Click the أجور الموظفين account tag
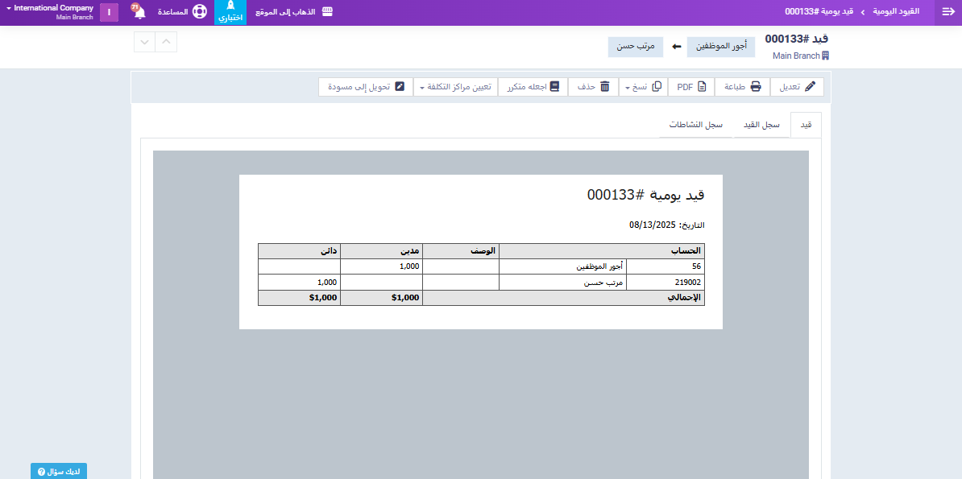 [x=721, y=47]
